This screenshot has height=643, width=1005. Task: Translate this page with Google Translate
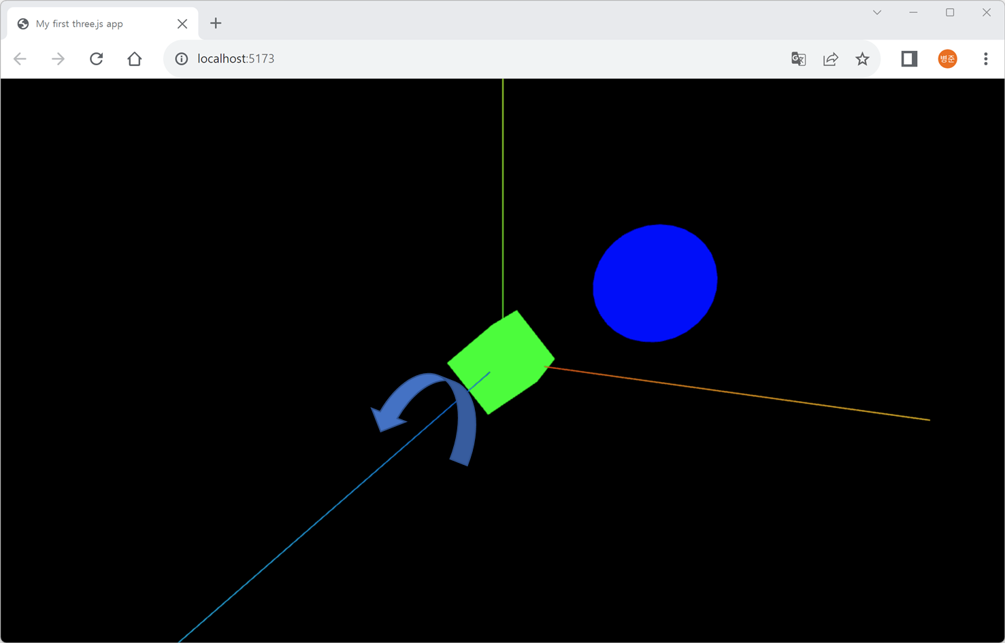(799, 59)
